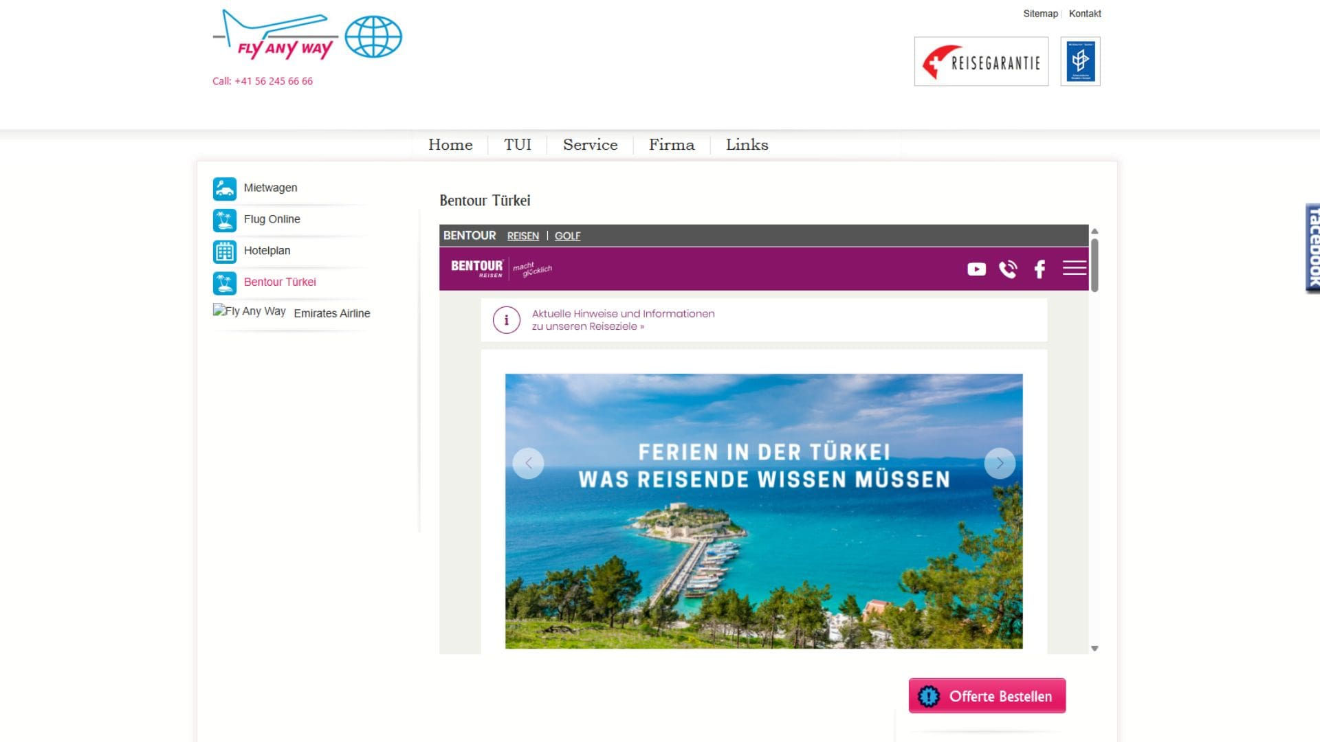Image resolution: width=1320 pixels, height=742 pixels.
Task: Open the Reisegarantie badge
Action: [x=981, y=62]
